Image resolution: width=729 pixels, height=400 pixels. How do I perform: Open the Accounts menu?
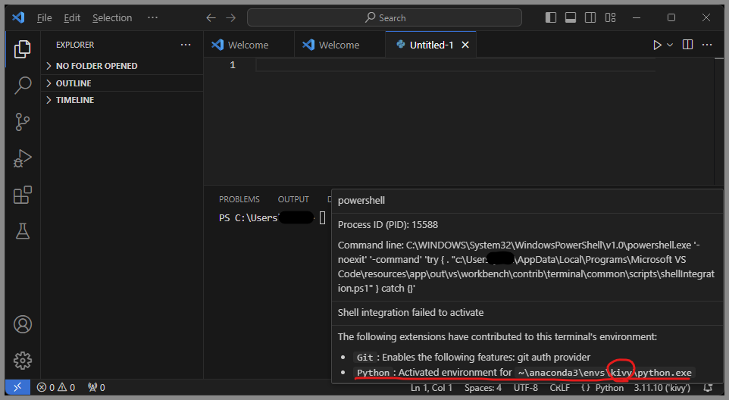(22, 324)
